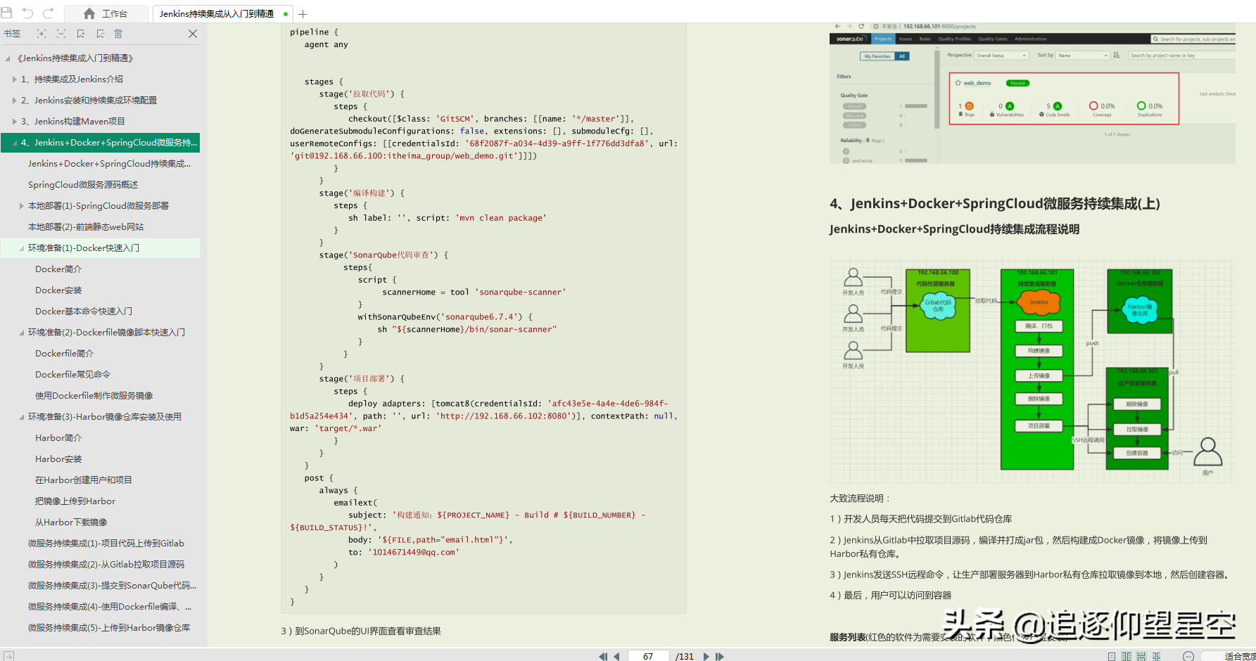Open bookmark 微服务持续集成(1)-项目代码上传到Gitlab
The height and width of the screenshot is (661, 1256).
click(106, 544)
